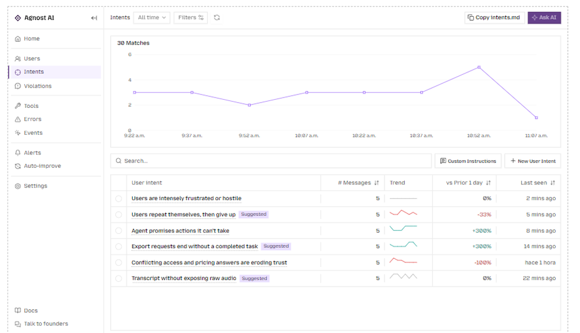This screenshot has height=333, width=580.
Task: Click the refresh icon beside Filters
Action: pyautogui.click(x=217, y=17)
